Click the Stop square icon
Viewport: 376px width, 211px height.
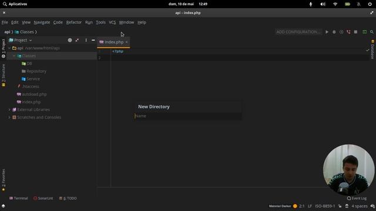pos(355,32)
